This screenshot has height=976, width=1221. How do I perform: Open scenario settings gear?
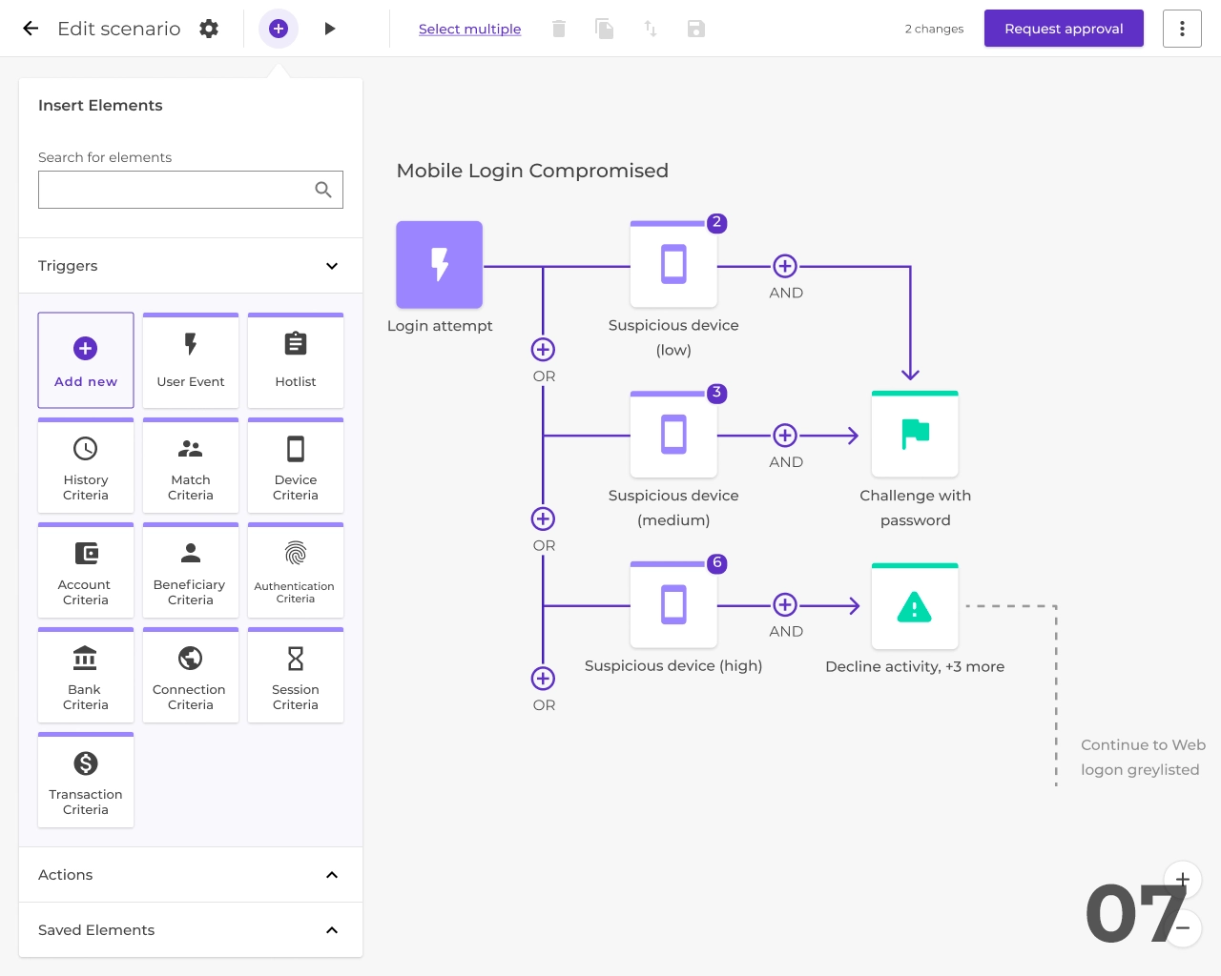point(209,29)
